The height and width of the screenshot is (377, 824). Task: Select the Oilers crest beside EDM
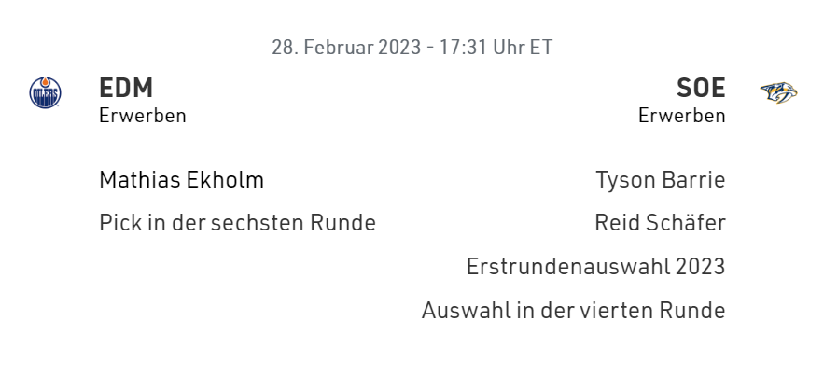pos(45,92)
